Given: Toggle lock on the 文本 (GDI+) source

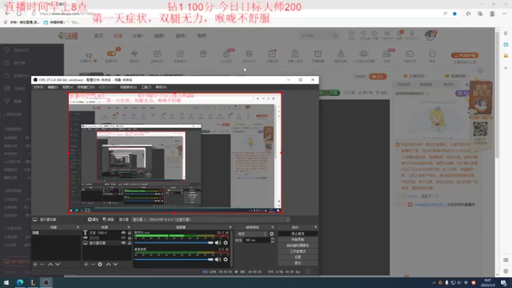Looking at the screenshot, I should (130, 233).
